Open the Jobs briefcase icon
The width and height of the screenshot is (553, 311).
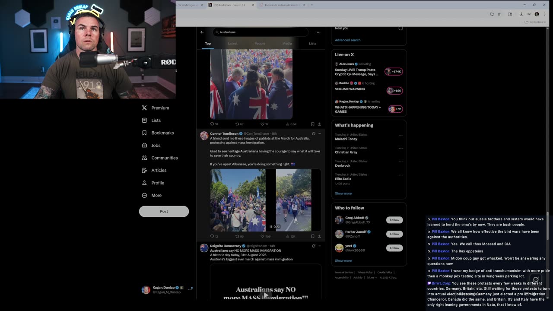click(x=144, y=146)
